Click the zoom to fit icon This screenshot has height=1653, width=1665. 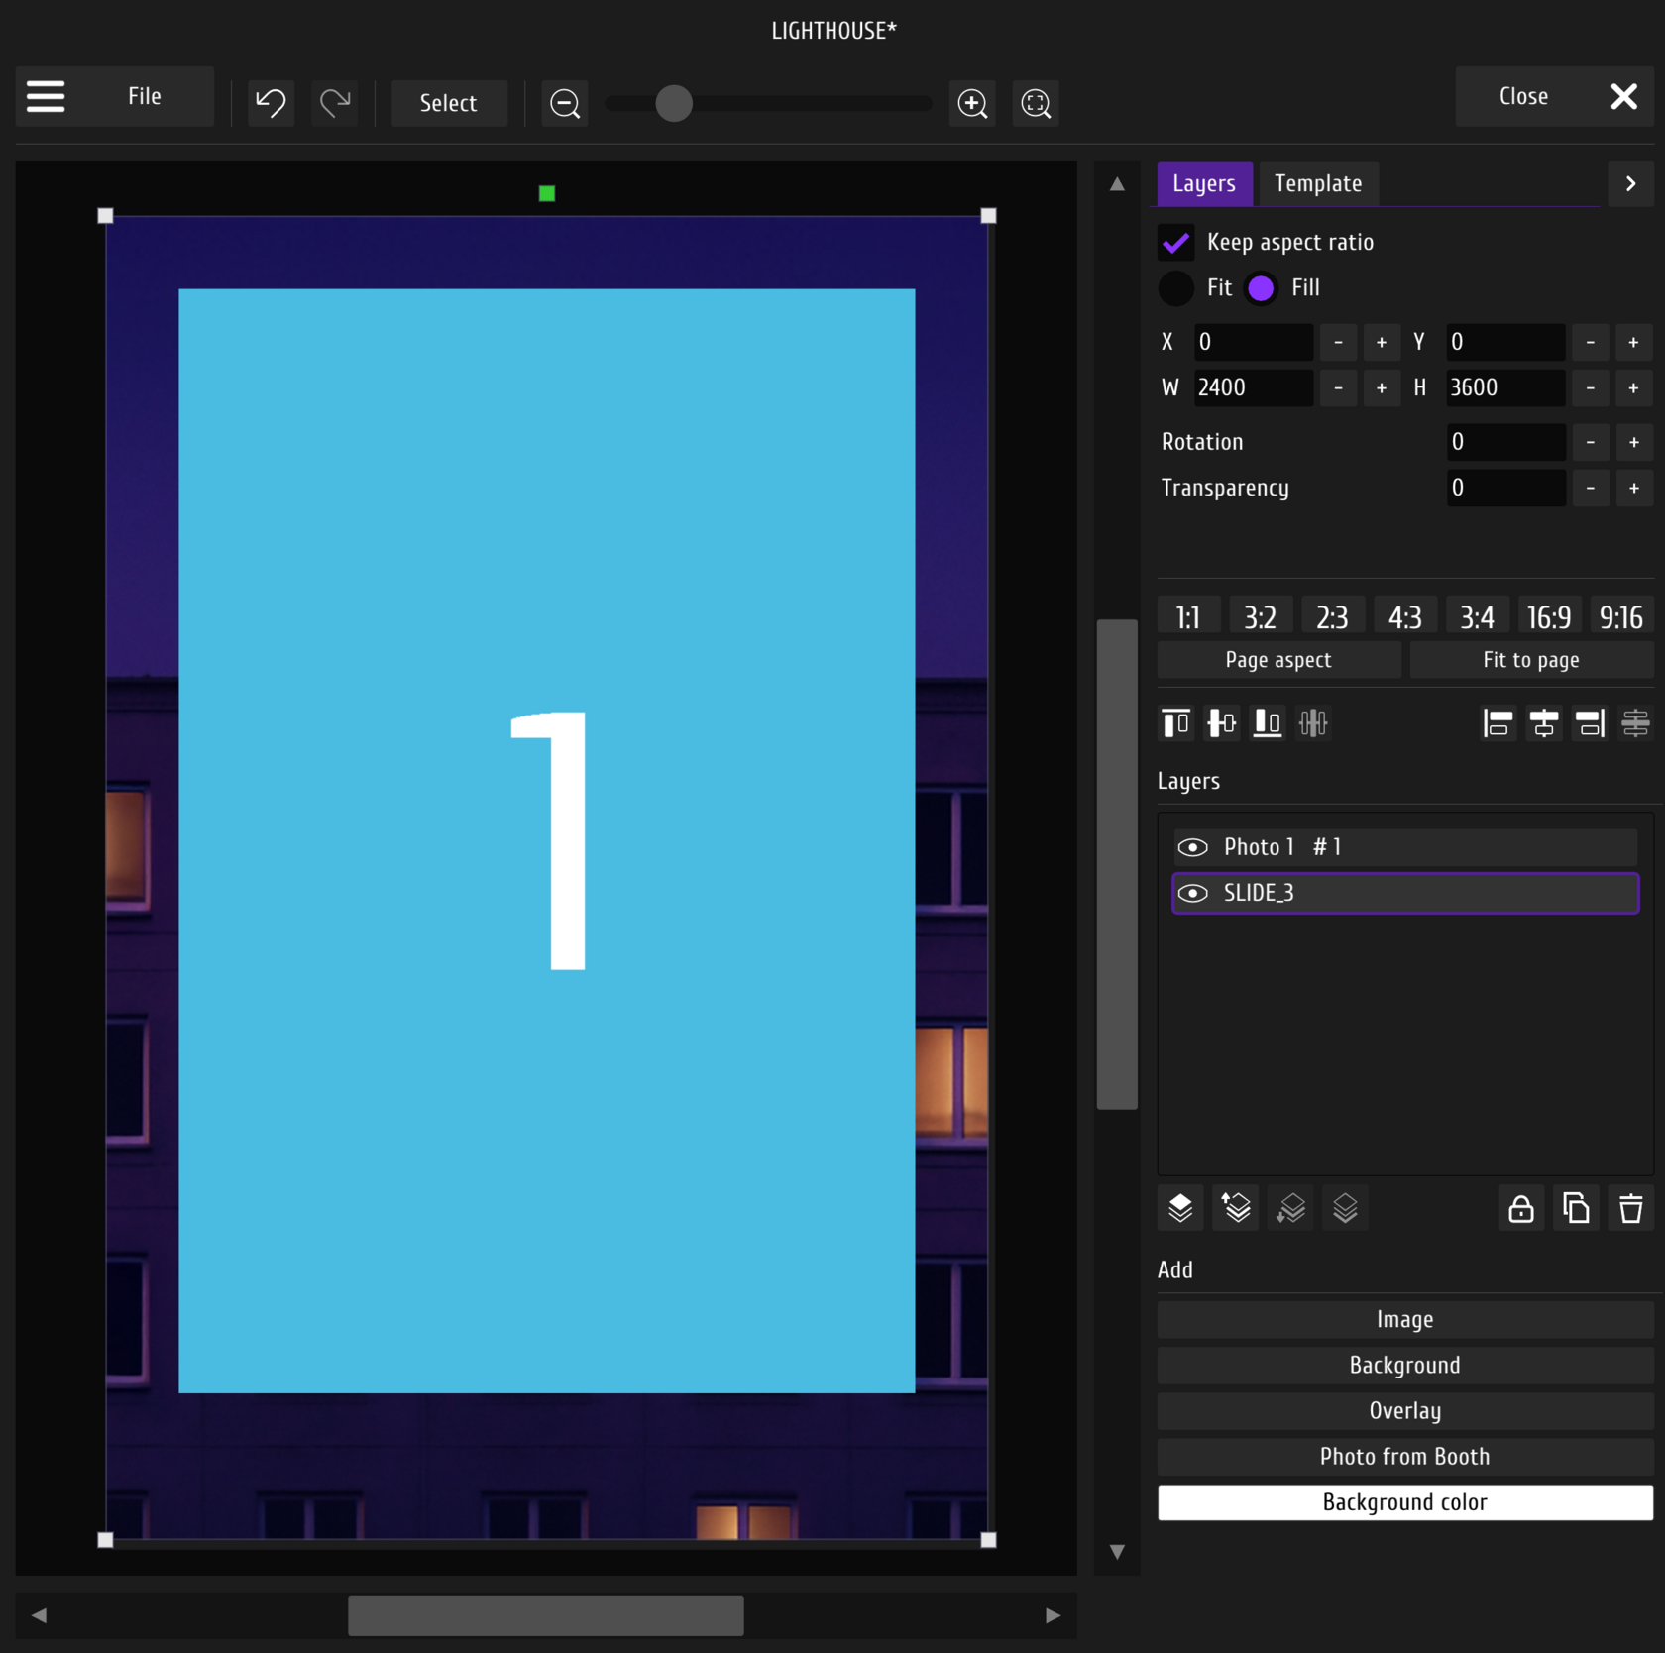coord(1036,103)
